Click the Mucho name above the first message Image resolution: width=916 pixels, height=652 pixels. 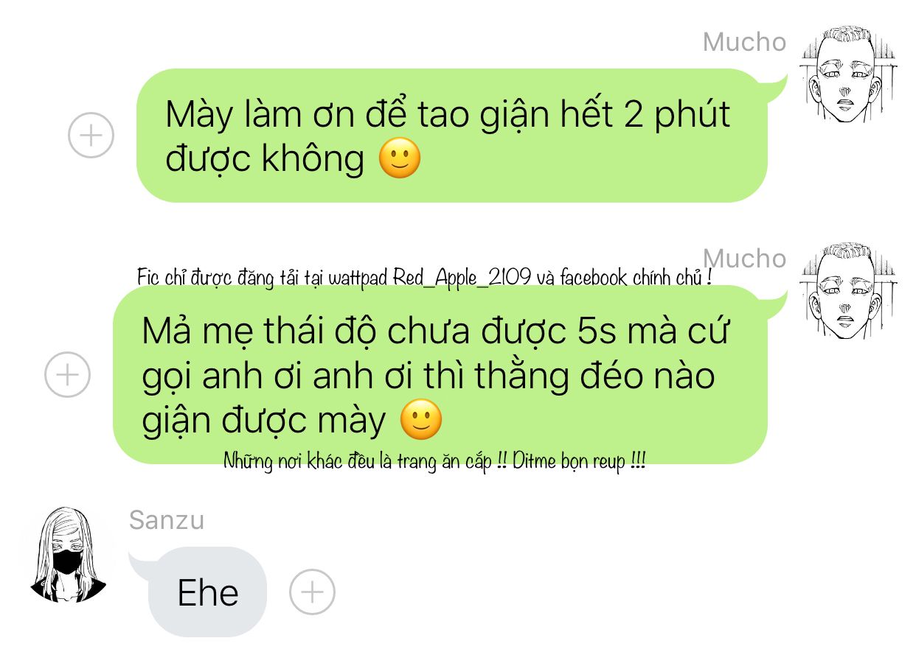click(745, 42)
